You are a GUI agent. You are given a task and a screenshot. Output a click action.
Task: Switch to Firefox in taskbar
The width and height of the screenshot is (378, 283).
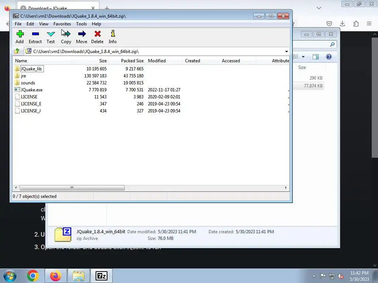pyautogui.click(x=55, y=276)
